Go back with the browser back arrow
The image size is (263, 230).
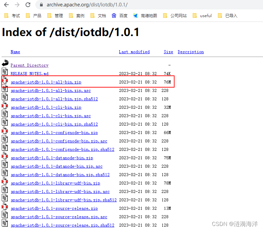(6, 5)
